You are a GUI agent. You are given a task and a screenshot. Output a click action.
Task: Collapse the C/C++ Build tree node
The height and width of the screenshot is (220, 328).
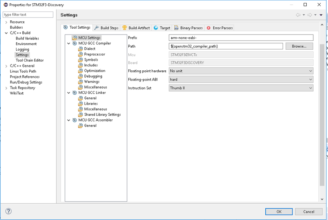click(6, 33)
